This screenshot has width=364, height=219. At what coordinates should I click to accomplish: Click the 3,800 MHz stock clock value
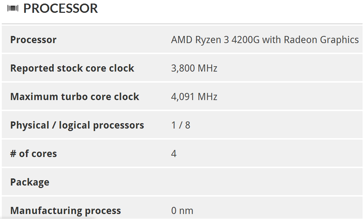click(194, 68)
